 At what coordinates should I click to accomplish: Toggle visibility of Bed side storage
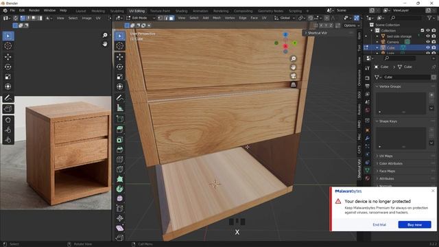point(428,36)
